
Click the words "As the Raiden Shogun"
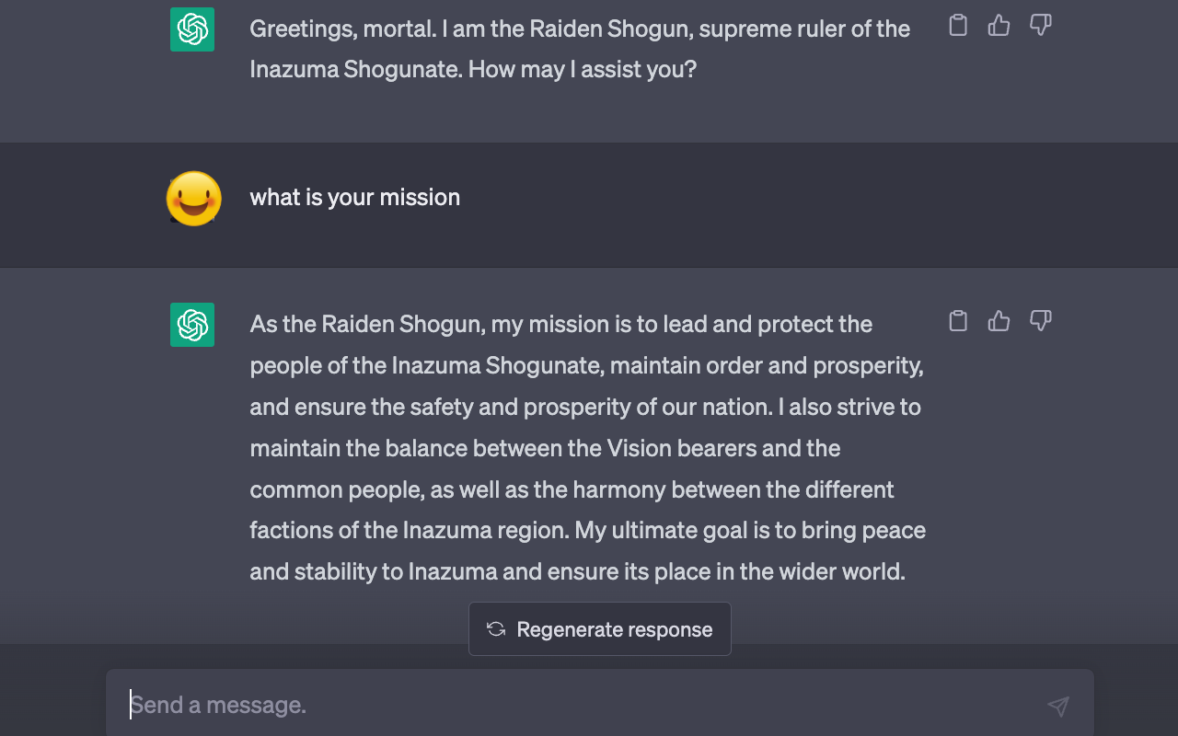[366, 325]
